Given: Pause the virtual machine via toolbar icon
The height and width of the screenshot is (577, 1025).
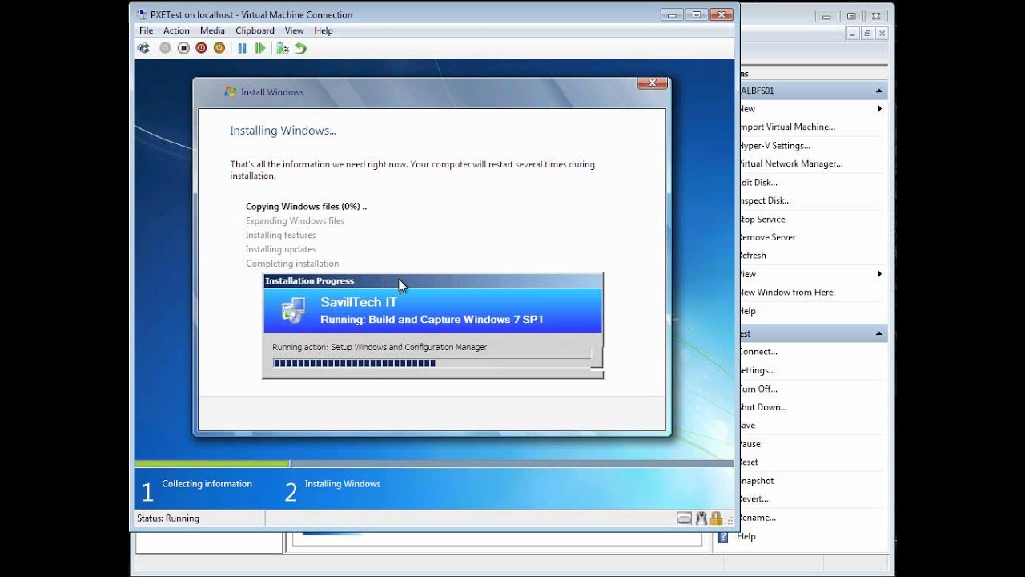Looking at the screenshot, I should point(242,48).
